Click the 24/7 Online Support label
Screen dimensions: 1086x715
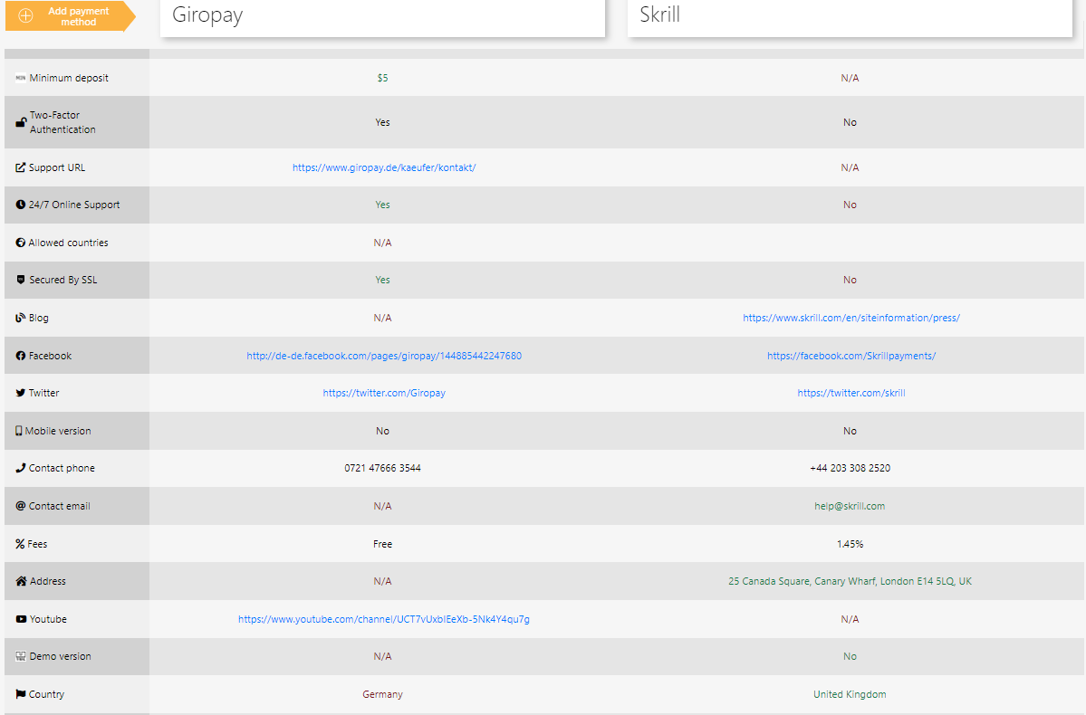tap(74, 205)
